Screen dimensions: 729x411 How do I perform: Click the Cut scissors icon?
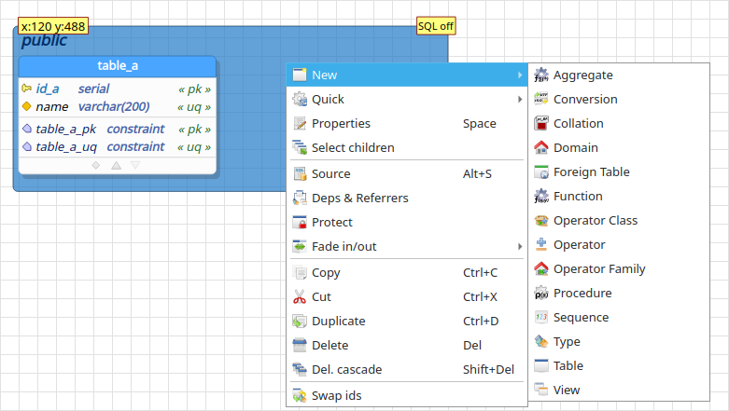(x=300, y=296)
